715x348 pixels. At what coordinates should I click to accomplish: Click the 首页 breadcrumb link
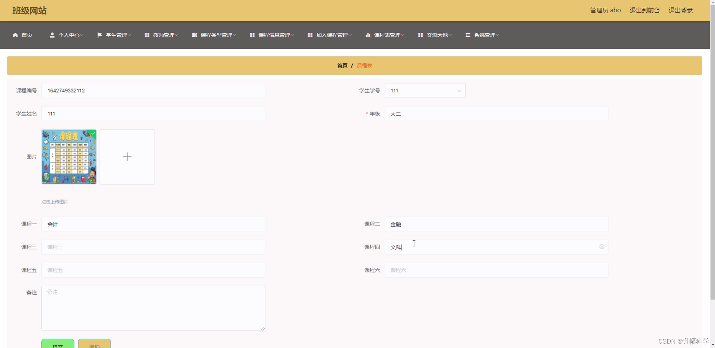pyautogui.click(x=342, y=66)
